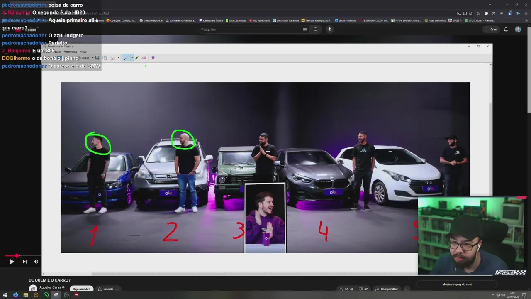Image resolution: width=531 pixels, height=299 pixels.
Task: Click Mostrar replay do chat
Action: (457, 284)
